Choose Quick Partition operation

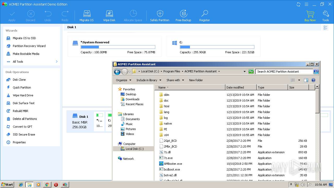(22, 87)
